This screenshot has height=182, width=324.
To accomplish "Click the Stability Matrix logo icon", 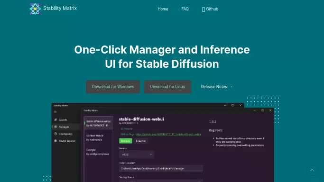I will [35, 9].
